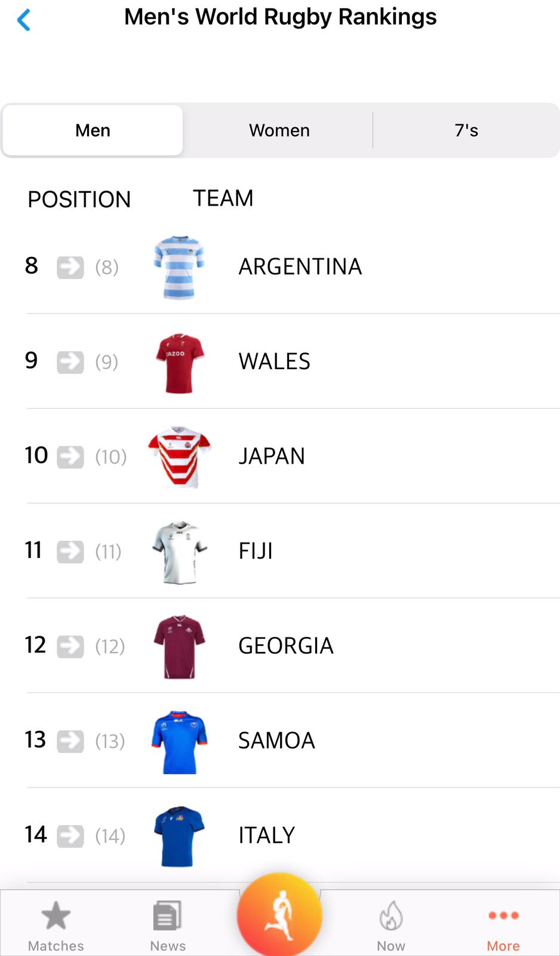The height and width of the screenshot is (956, 560).
Task: Tap the Japan red-white hooped jersey
Action: pos(179,457)
